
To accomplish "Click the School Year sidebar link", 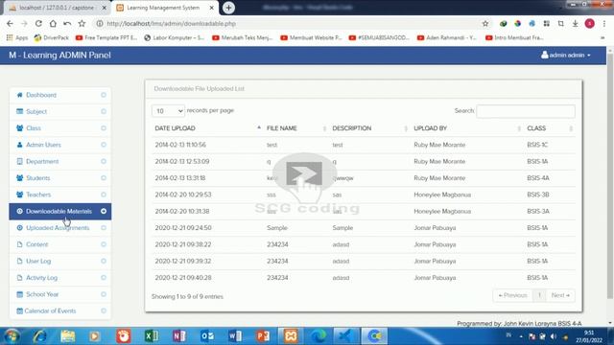I will point(59,294).
